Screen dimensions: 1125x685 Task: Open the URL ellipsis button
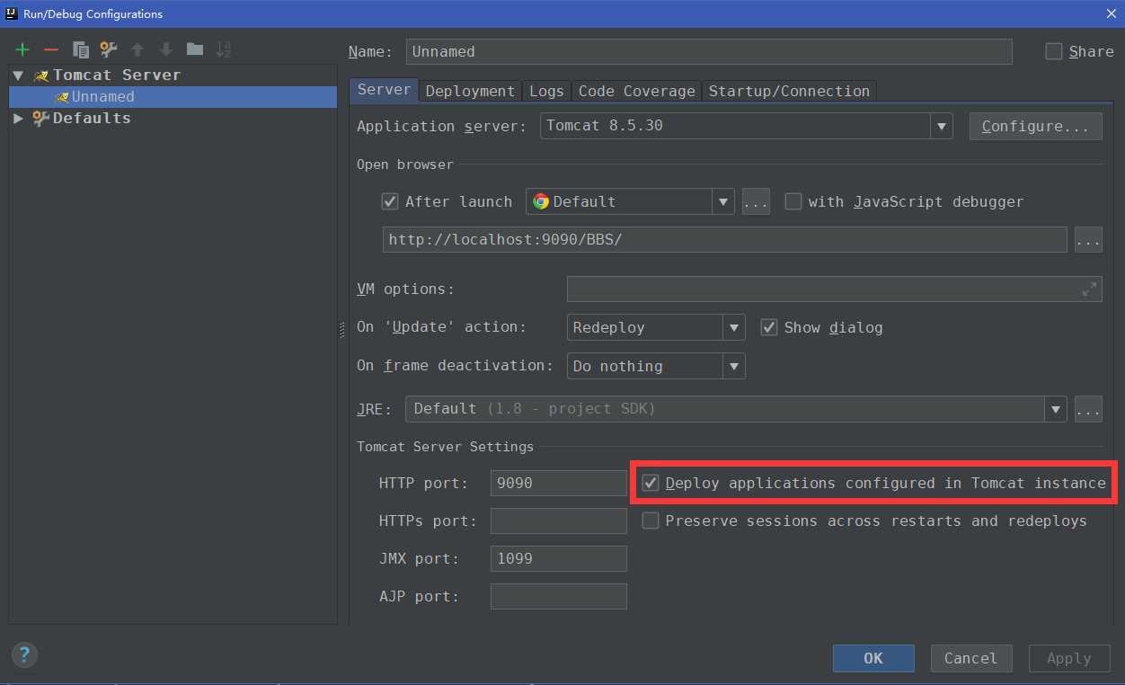pyautogui.click(x=1088, y=240)
